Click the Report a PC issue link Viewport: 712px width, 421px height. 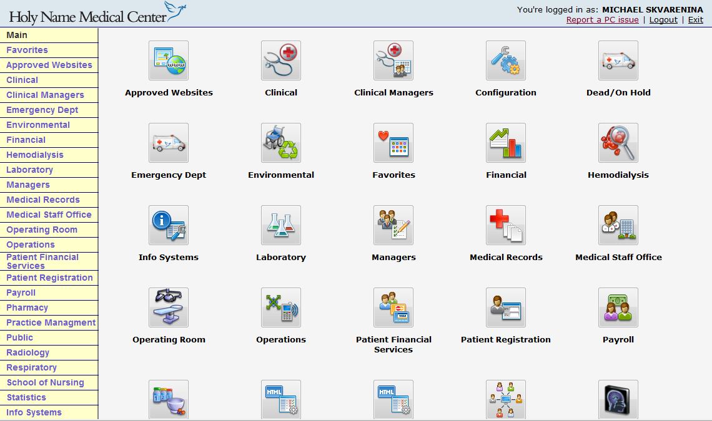point(602,19)
